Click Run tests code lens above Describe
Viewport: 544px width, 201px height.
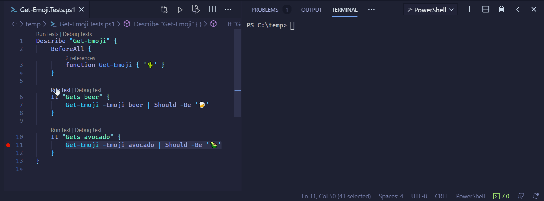tap(47, 34)
